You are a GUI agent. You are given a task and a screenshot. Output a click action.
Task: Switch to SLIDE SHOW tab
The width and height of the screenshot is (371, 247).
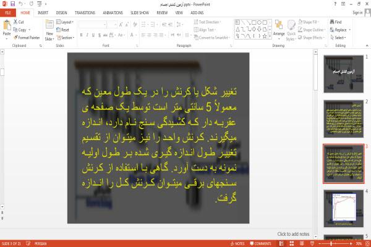[140, 13]
